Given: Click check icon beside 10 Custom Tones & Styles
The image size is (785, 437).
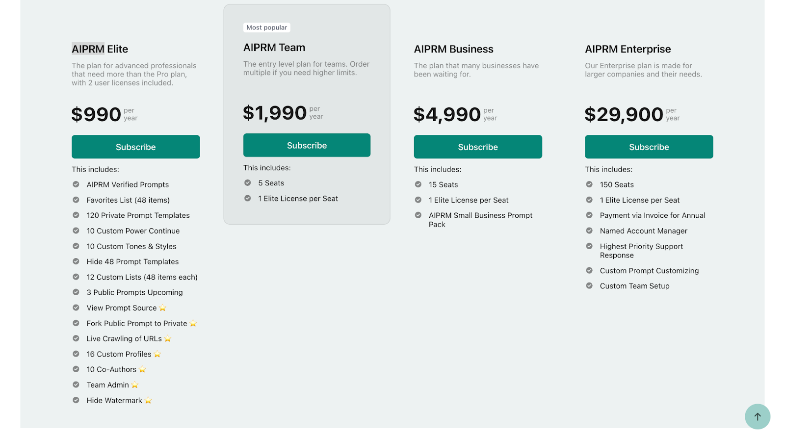Looking at the screenshot, I should point(76,246).
